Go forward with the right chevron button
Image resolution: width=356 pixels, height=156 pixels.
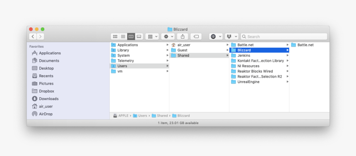41,37
